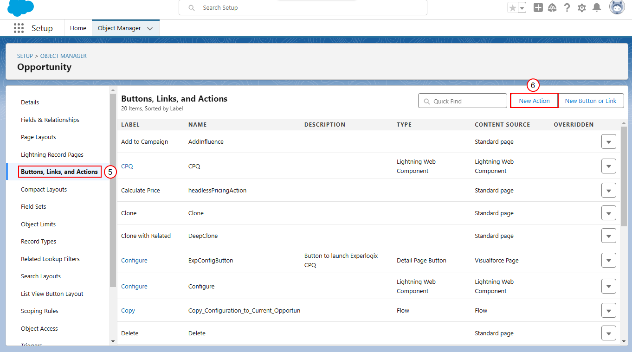Open row menu for Calculate Price
The image size is (632, 352).
[608, 190]
